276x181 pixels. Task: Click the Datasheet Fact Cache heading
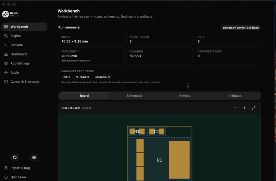[x=77, y=71]
